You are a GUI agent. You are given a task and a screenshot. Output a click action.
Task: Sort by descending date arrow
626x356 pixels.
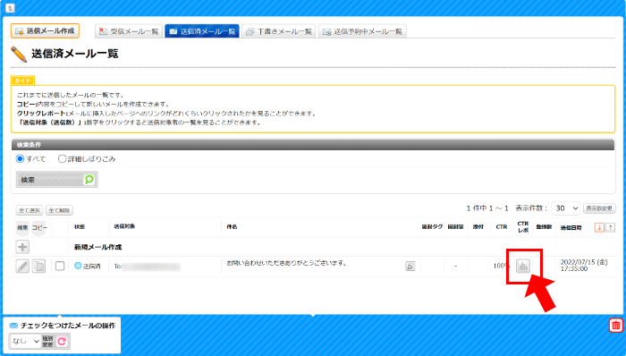[x=599, y=227]
